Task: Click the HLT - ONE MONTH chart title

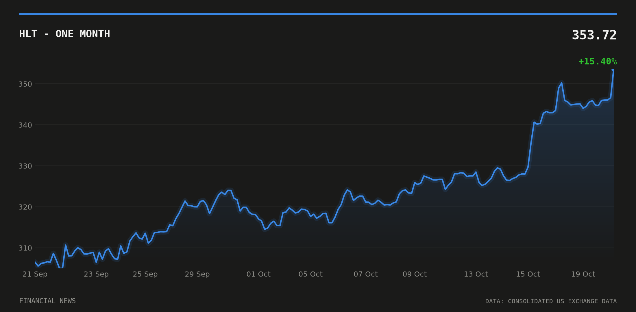Action: [x=64, y=34]
